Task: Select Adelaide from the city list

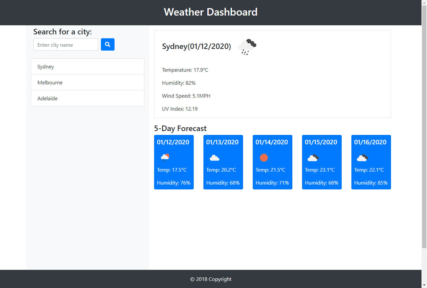Action: pos(88,98)
